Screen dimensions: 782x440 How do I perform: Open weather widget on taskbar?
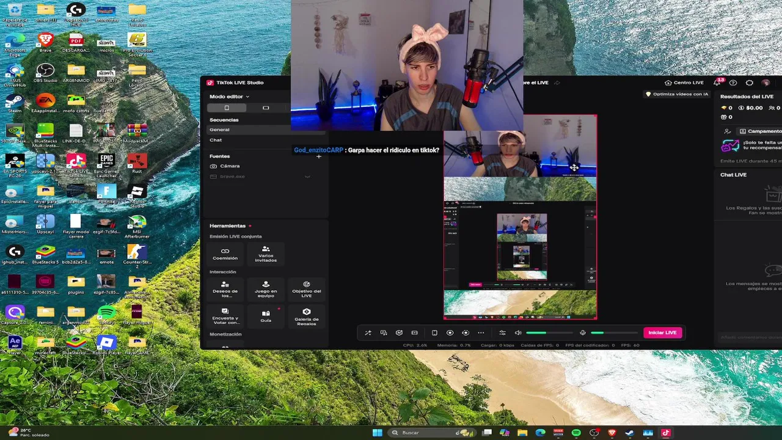coord(27,432)
